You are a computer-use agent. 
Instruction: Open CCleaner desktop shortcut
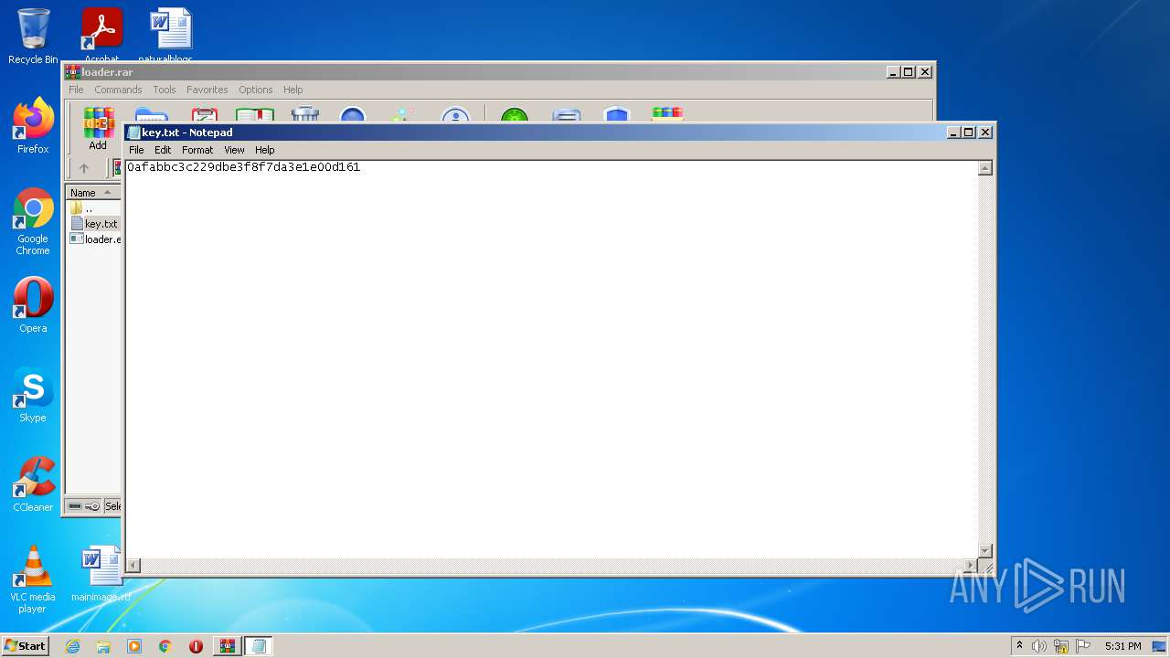pyautogui.click(x=33, y=484)
